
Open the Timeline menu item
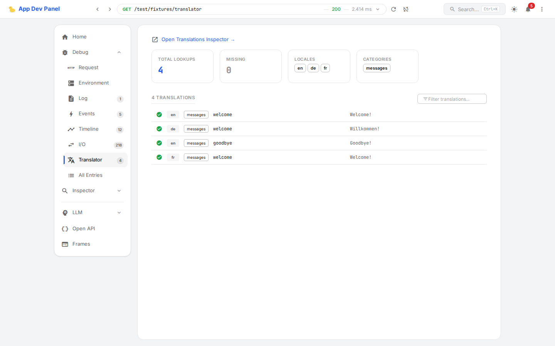[x=89, y=129]
